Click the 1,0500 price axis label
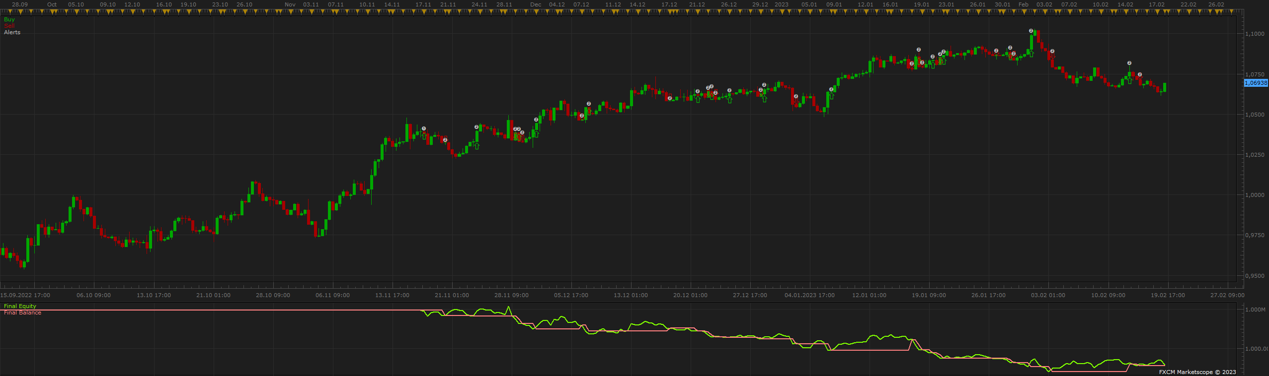 pyautogui.click(x=1255, y=115)
